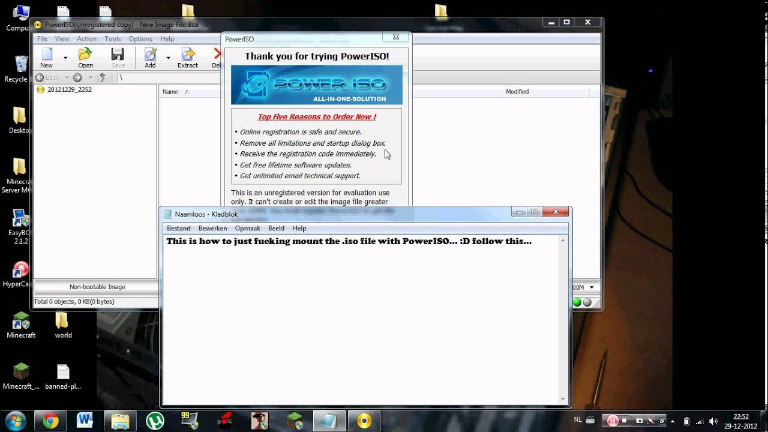
Task: Open the View menu in PowerISO
Action: tap(62, 38)
